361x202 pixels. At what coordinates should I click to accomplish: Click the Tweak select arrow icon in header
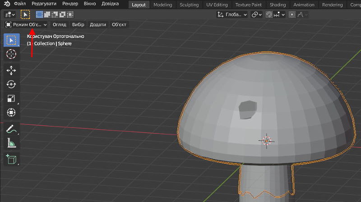coord(25,15)
